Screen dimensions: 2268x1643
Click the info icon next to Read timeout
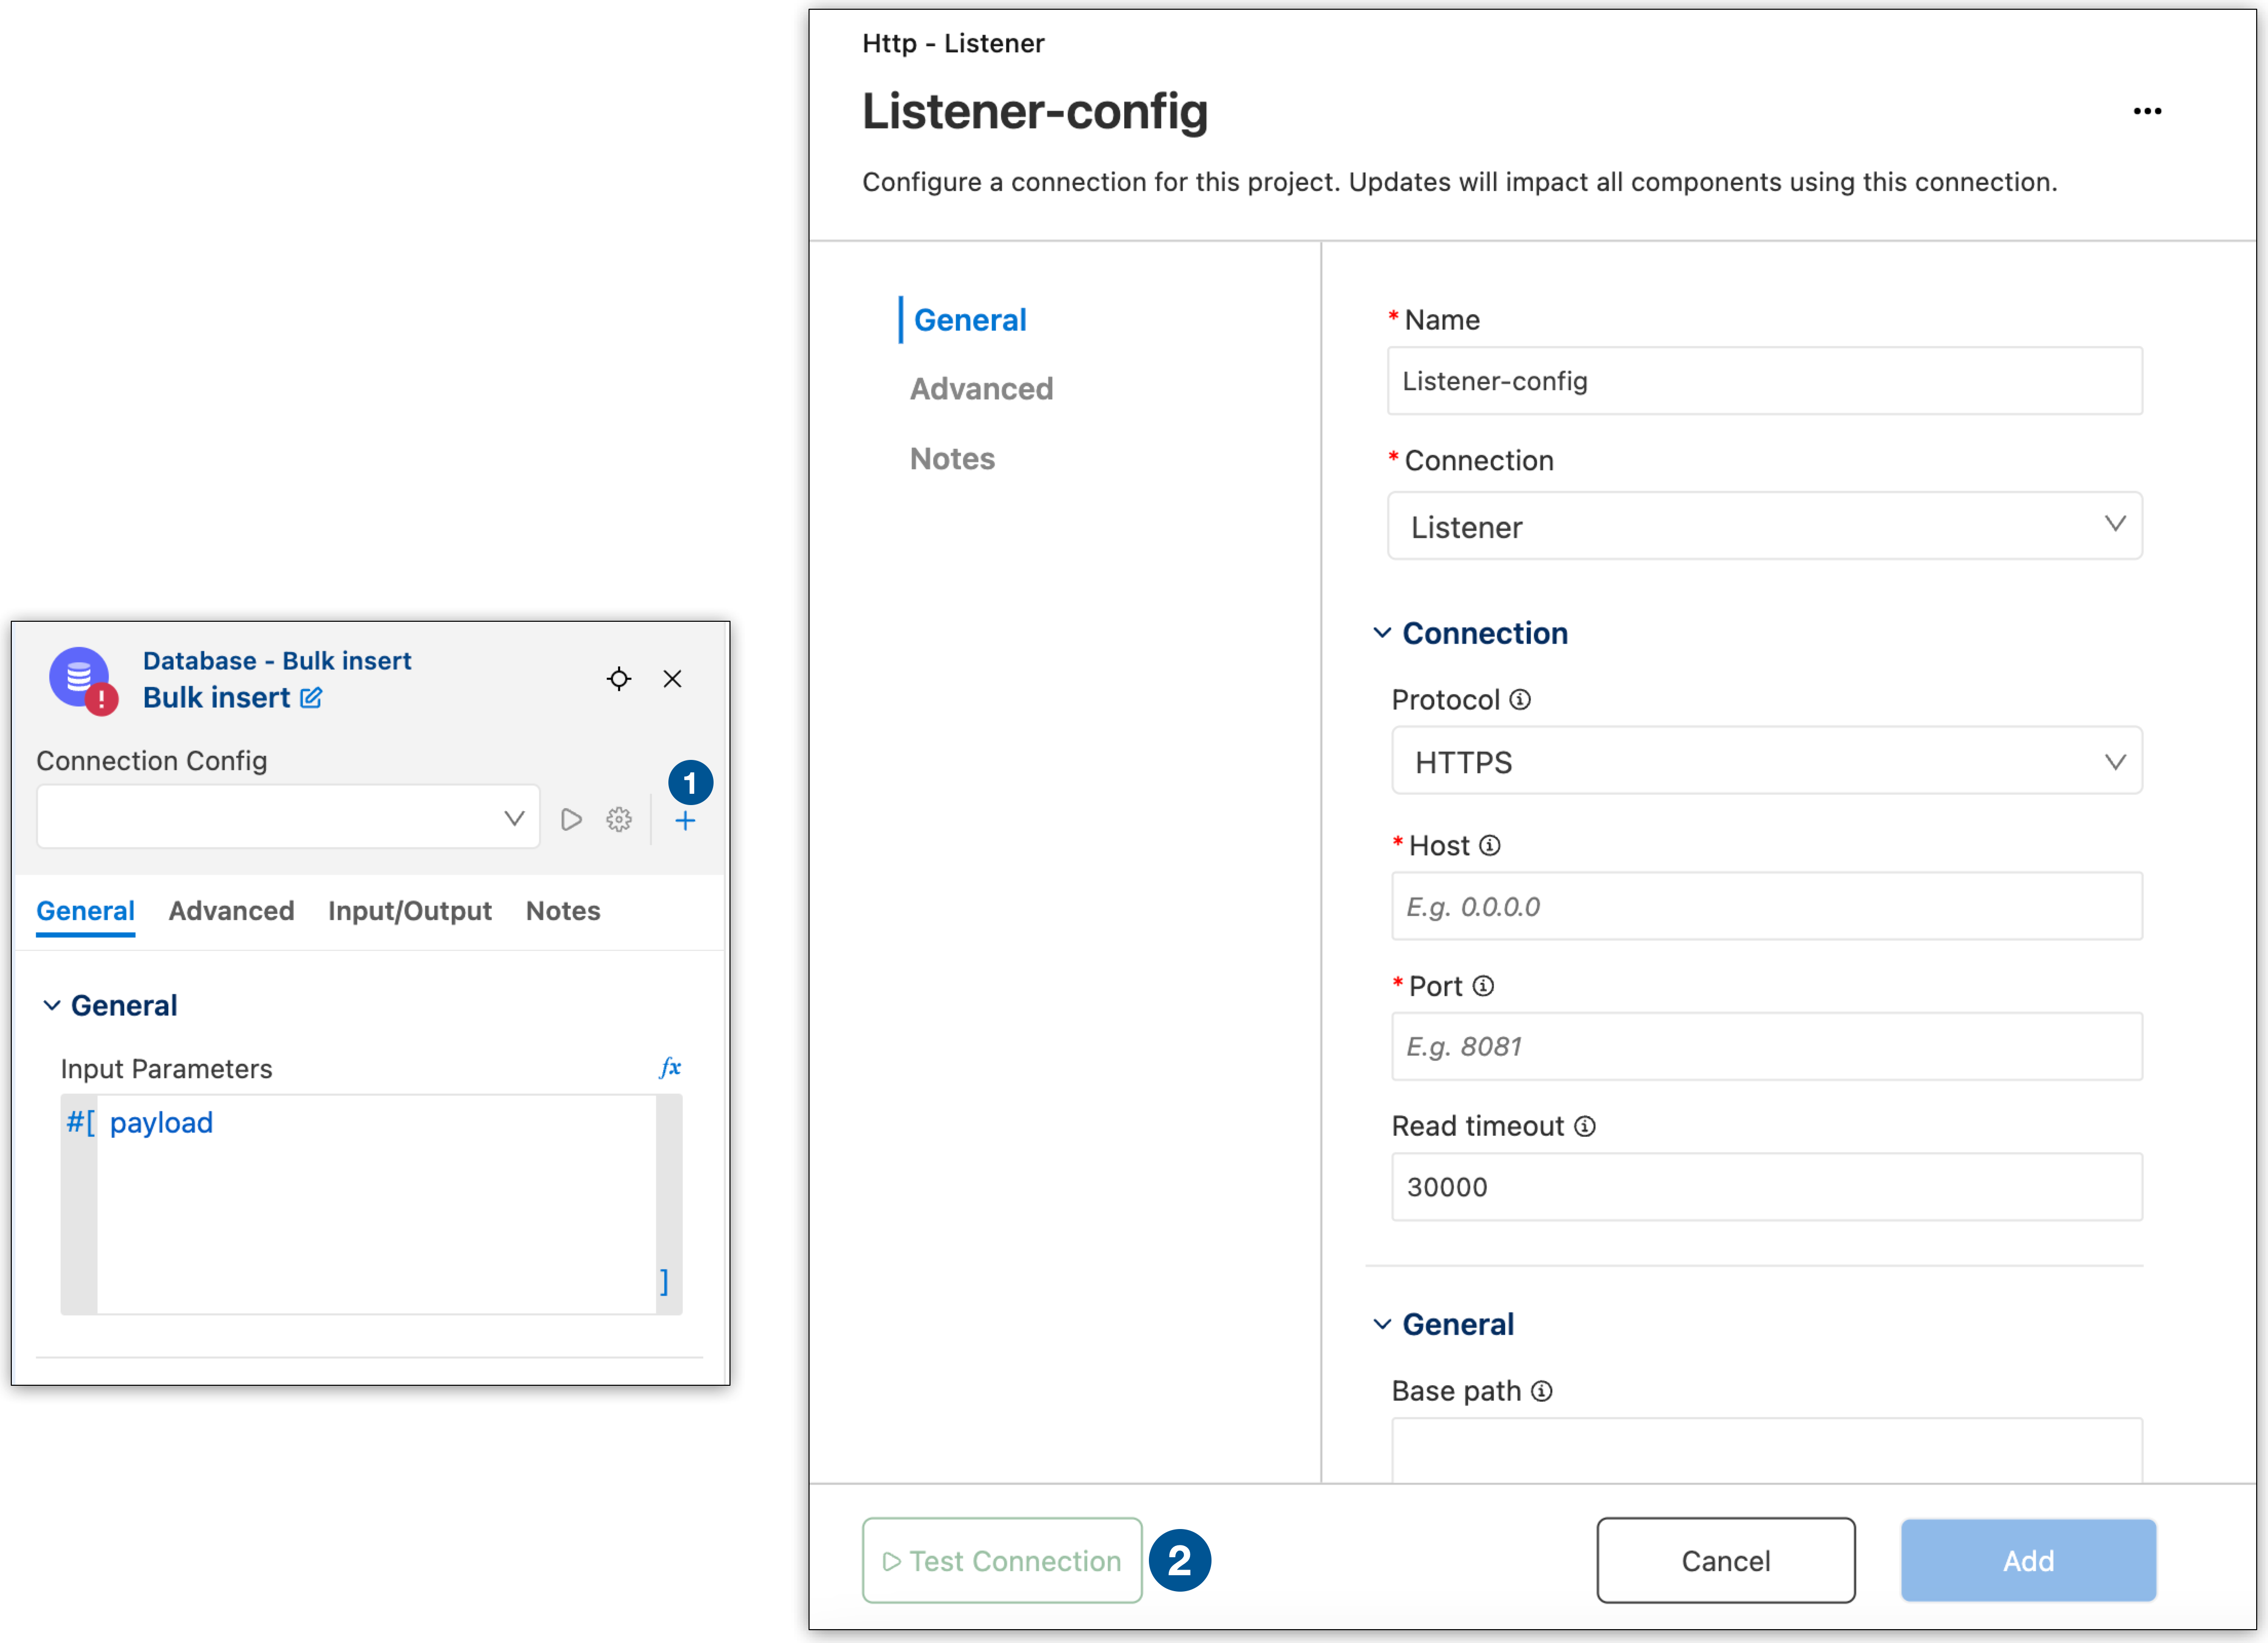click(1585, 1127)
